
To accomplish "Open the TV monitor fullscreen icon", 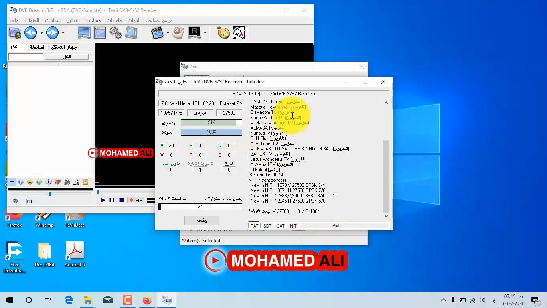I will (84, 33).
